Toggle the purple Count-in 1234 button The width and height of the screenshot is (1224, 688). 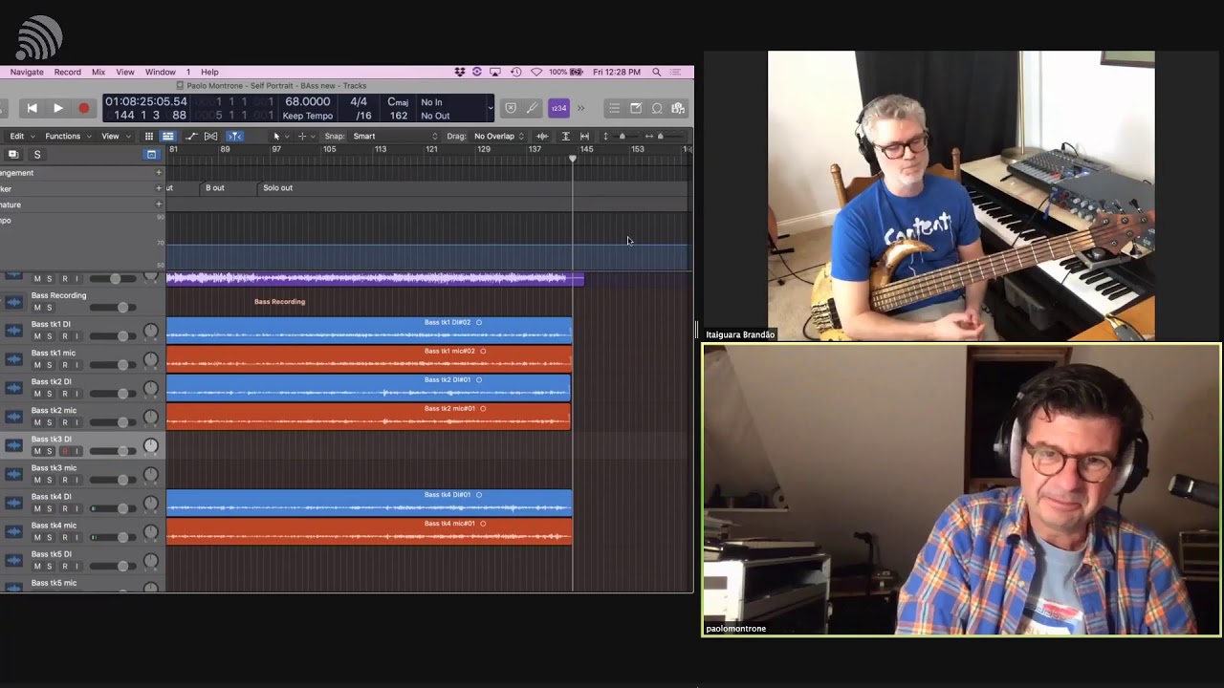click(558, 109)
